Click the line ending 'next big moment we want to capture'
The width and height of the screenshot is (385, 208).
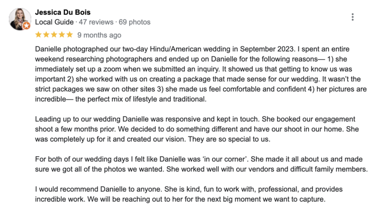tap(180, 199)
